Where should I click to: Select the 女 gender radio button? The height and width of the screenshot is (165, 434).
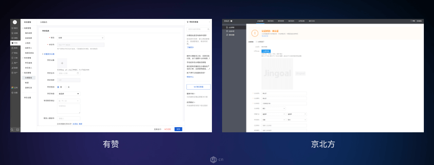(x=66, y=87)
